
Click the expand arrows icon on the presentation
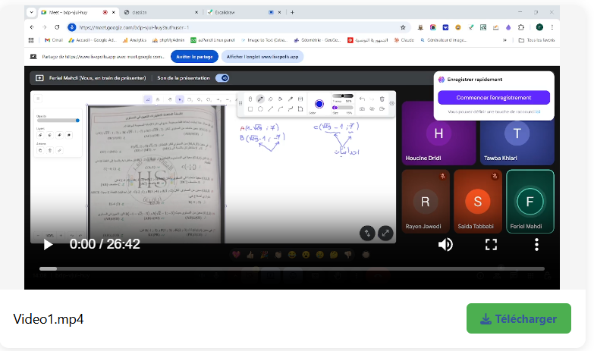point(386,233)
